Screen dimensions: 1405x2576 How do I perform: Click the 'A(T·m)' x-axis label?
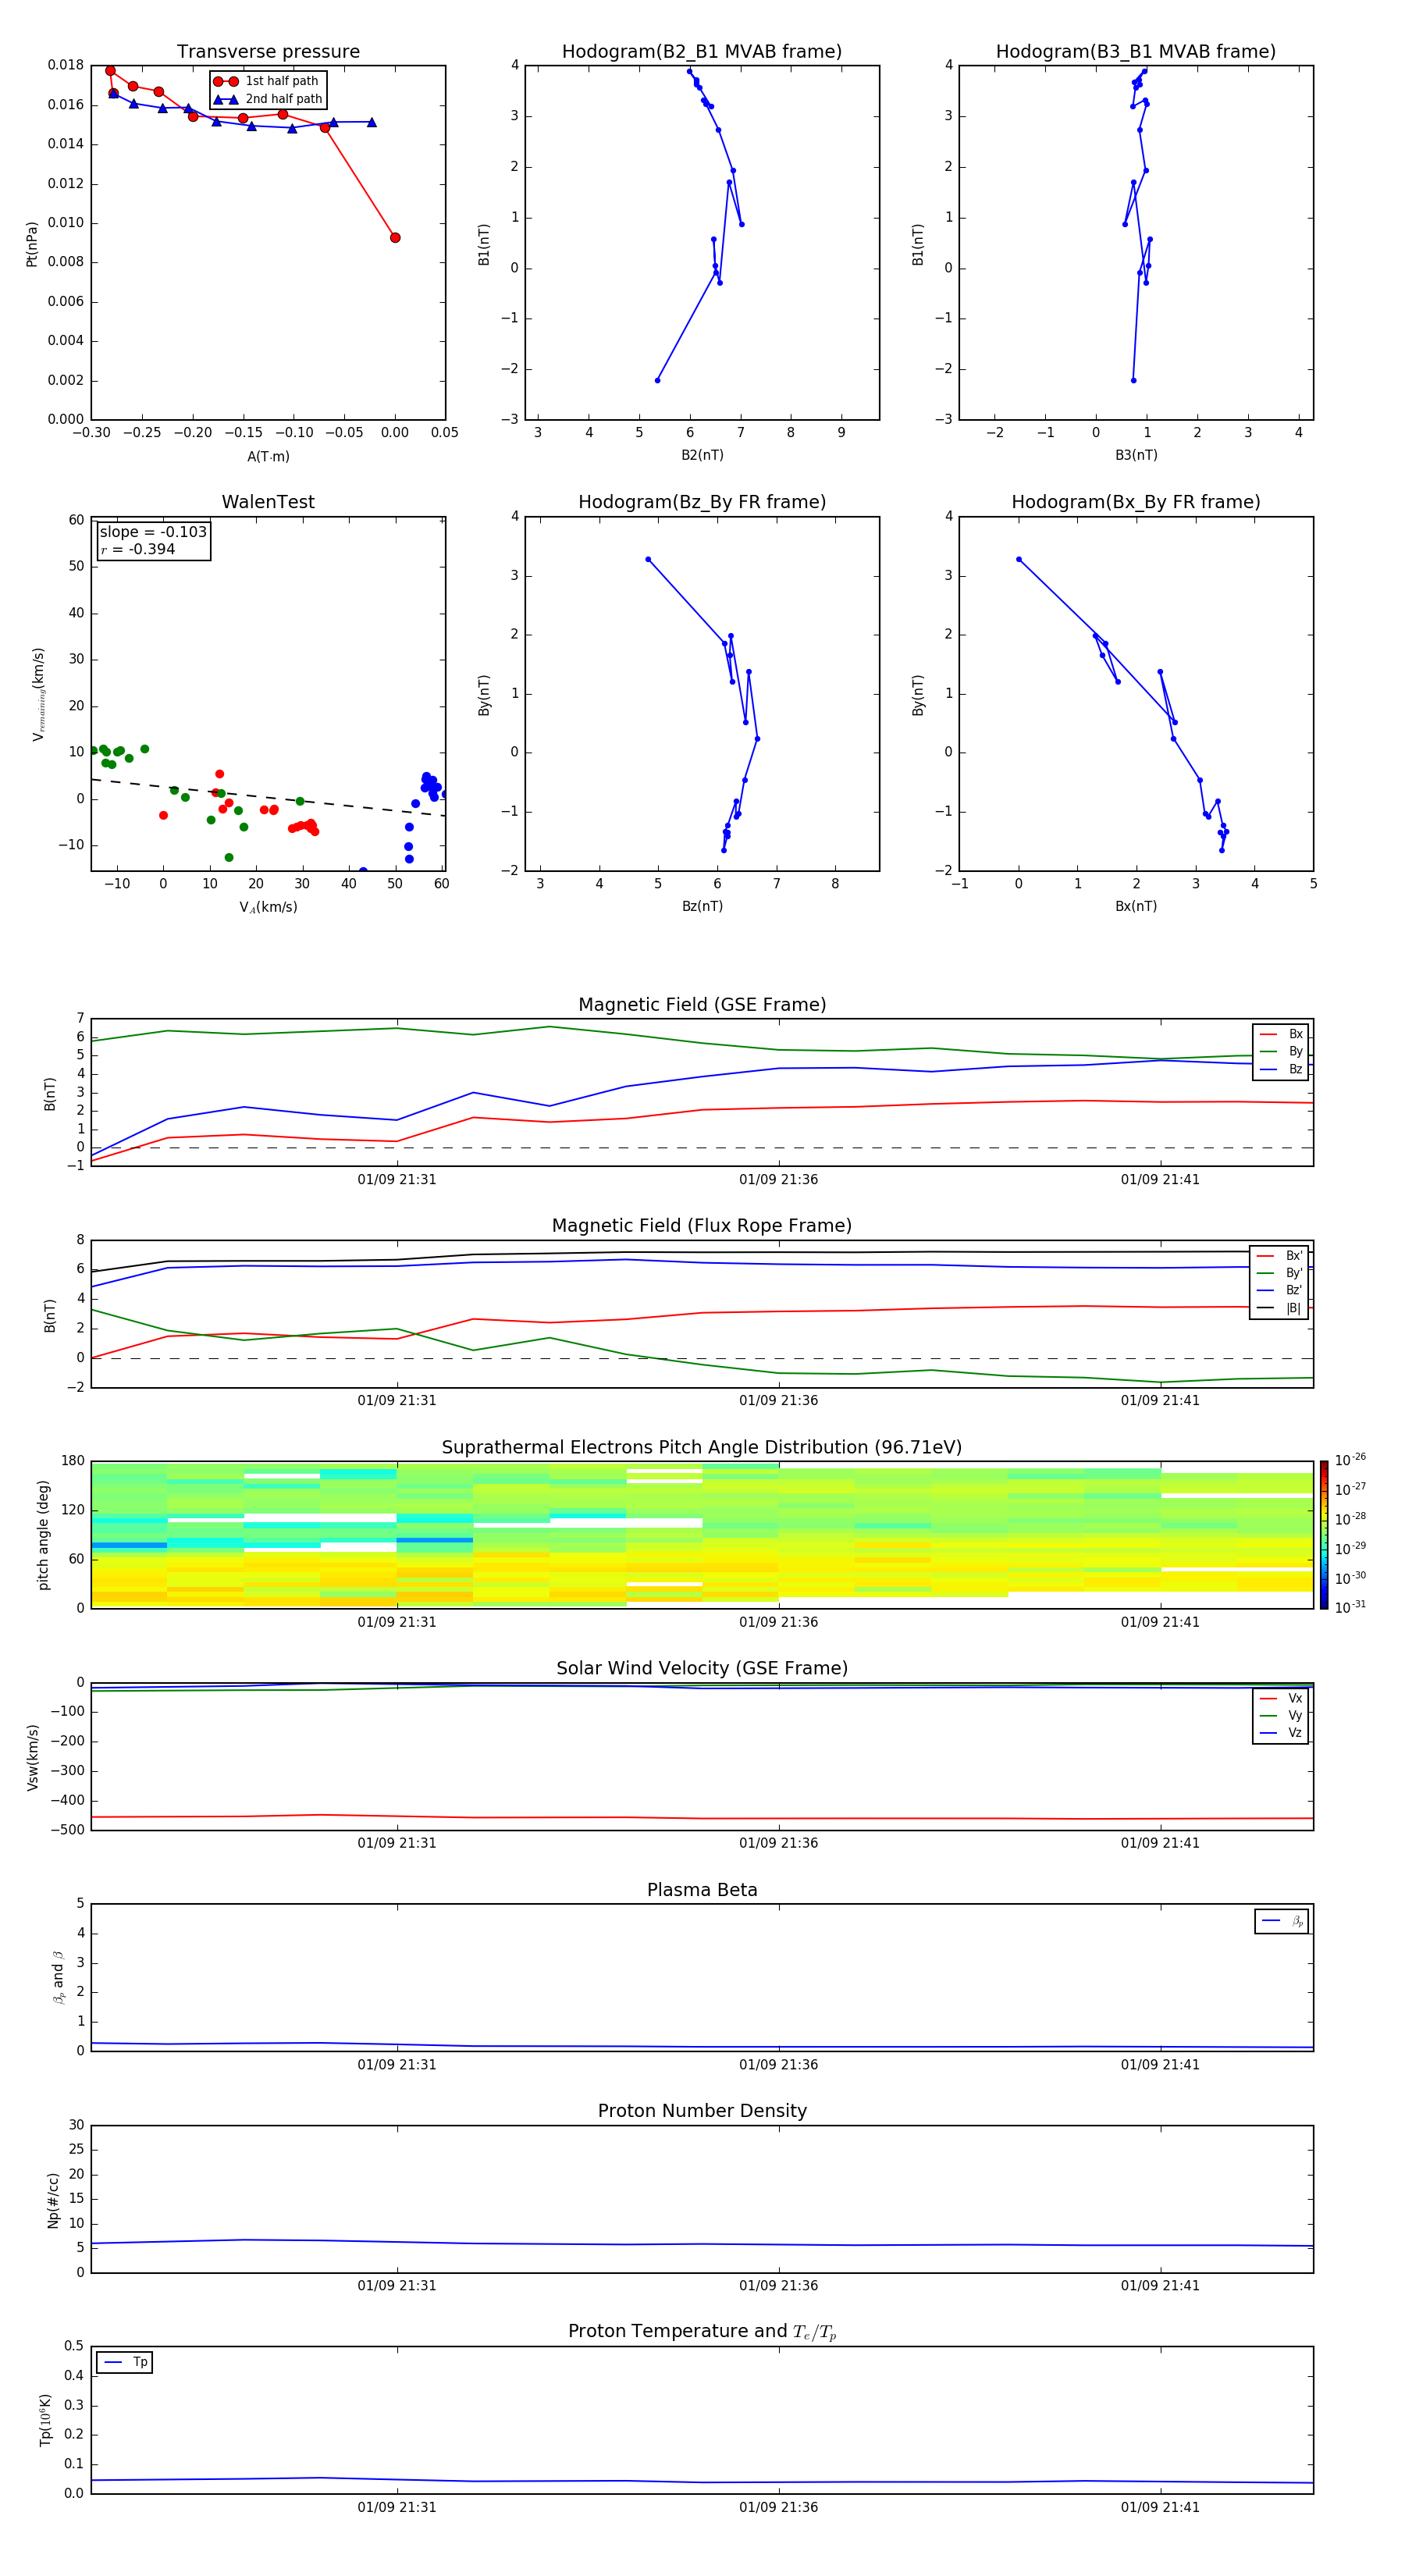[268, 457]
